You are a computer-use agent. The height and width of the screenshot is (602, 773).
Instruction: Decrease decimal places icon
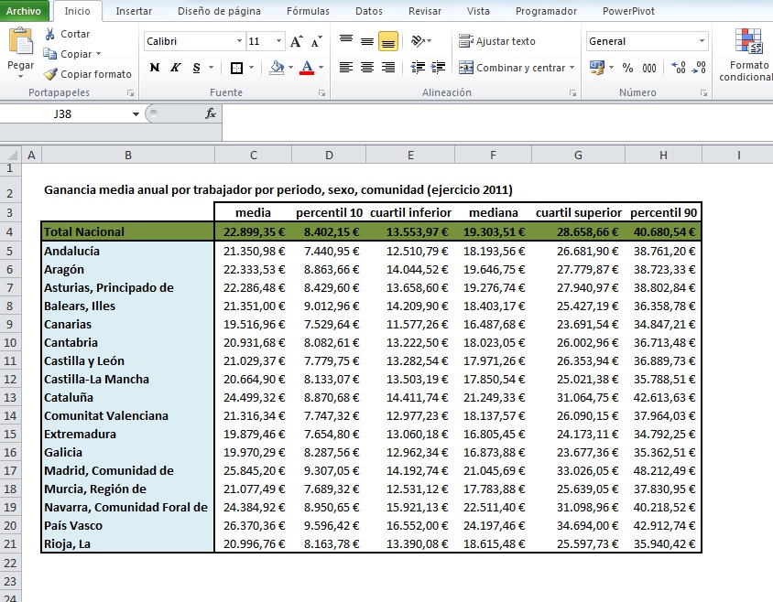point(699,68)
